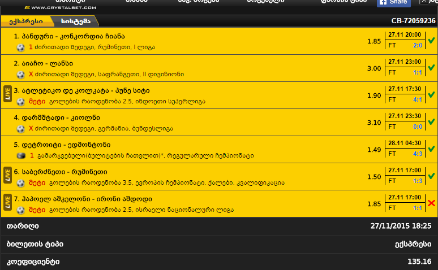The image size is (438, 270).
Task: Click ticket number CB-72059236
Action: 413,21
